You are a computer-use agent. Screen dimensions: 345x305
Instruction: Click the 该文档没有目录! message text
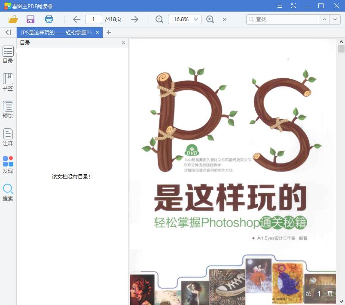71,177
